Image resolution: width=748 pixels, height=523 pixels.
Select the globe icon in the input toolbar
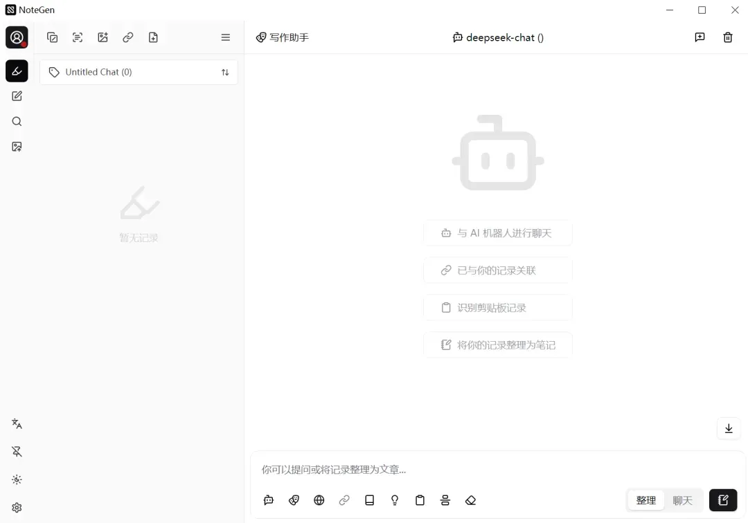(x=319, y=501)
